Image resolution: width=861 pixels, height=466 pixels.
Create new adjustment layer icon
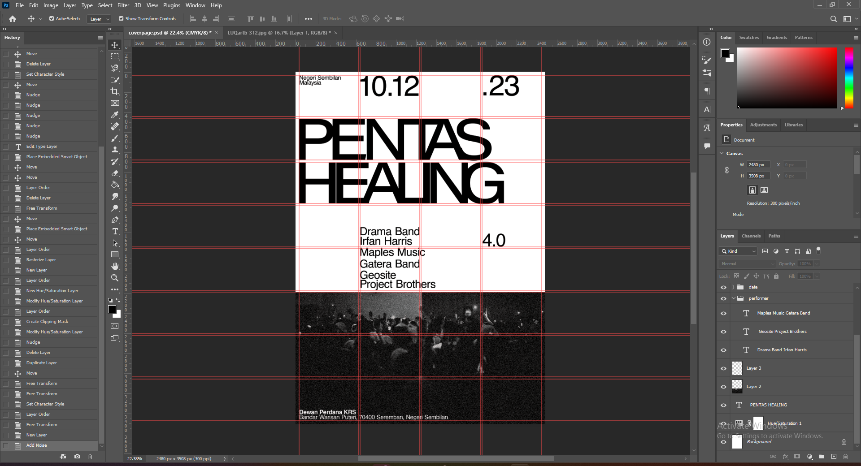coord(809,457)
